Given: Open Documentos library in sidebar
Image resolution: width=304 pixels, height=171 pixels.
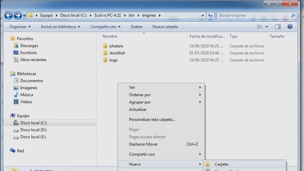Looking at the screenshot, I should (32, 81).
